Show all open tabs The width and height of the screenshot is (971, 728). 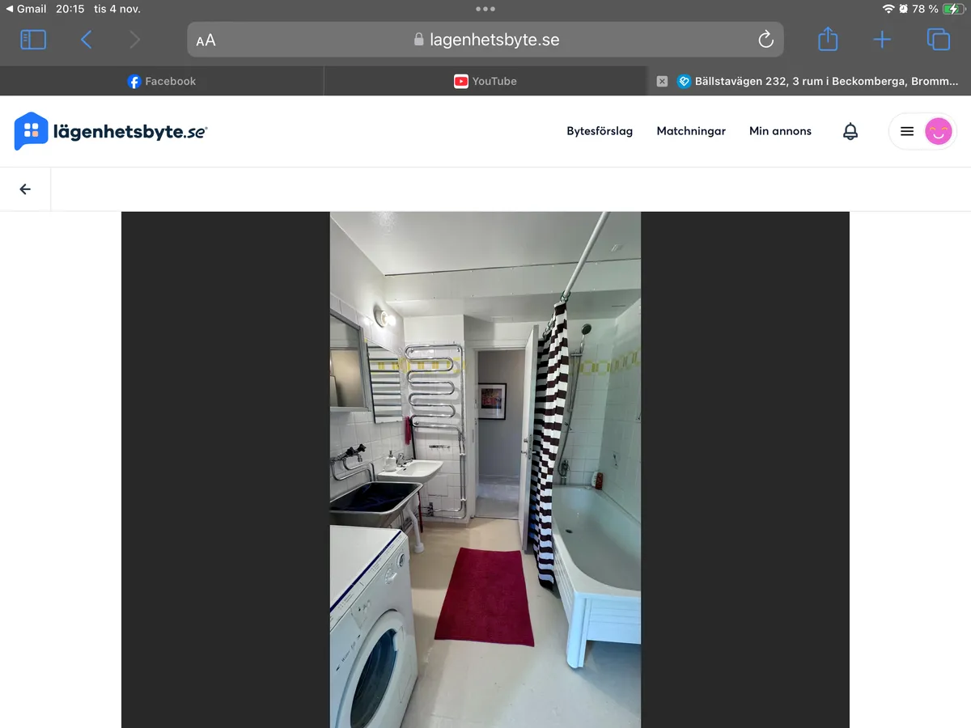click(x=938, y=39)
